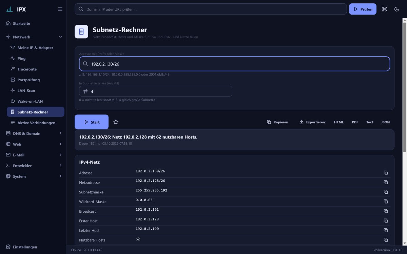This screenshot has height=254, width=407.
Task: Open the keyboard shortcuts command icon
Action: 384,9
